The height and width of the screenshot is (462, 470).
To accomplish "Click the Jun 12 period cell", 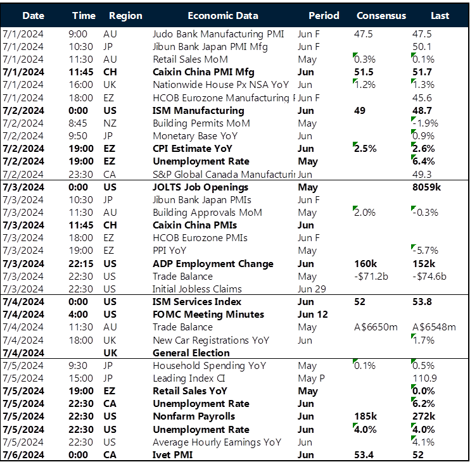I will [313, 315].
